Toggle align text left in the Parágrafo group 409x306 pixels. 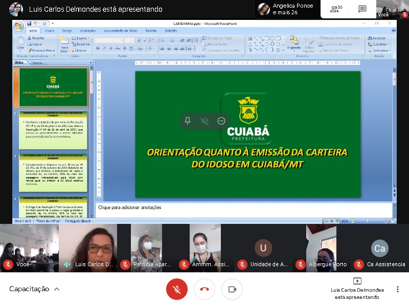[x=162, y=48]
